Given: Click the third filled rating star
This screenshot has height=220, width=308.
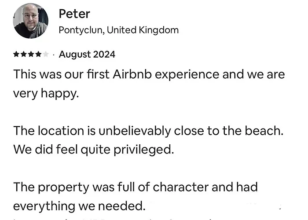Looking at the screenshot, I should pyautogui.click(x=31, y=54).
